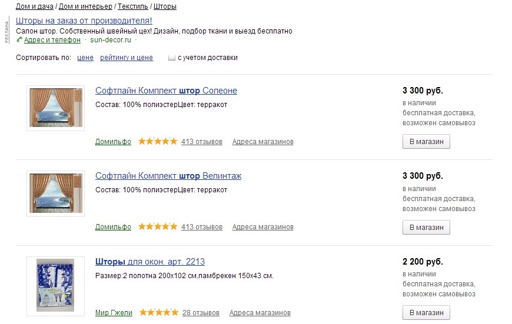Click 'В магазин' button for Солеоне

pos(426,142)
